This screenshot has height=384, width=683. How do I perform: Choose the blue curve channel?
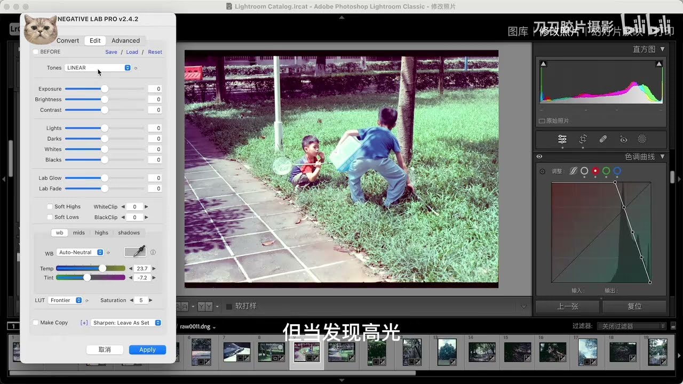coord(617,171)
